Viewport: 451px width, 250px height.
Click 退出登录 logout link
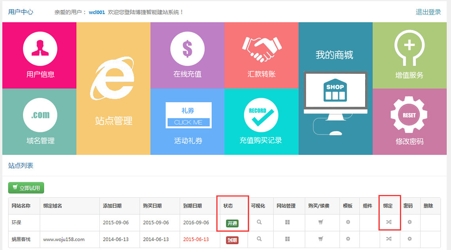click(x=428, y=12)
